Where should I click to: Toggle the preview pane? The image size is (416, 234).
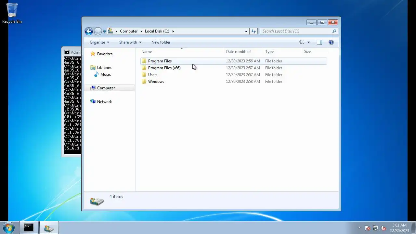pyautogui.click(x=319, y=42)
